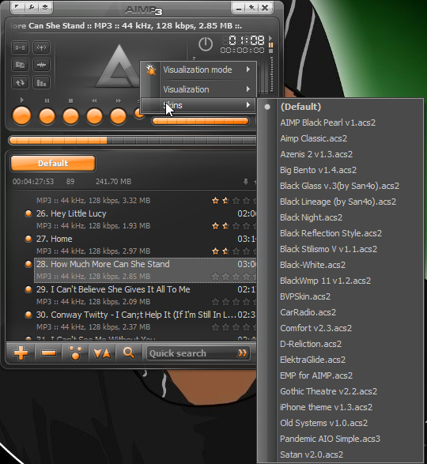The width and height of the screenshot is (427, 464).
Task: Open the wrench settings icon in title bar
Action: (x=32, y=7)
